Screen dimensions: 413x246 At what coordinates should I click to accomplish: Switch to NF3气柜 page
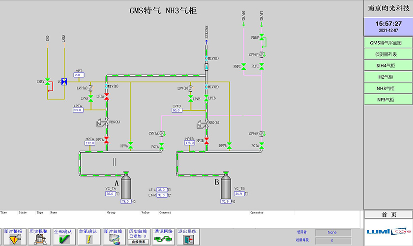(388, 100)
